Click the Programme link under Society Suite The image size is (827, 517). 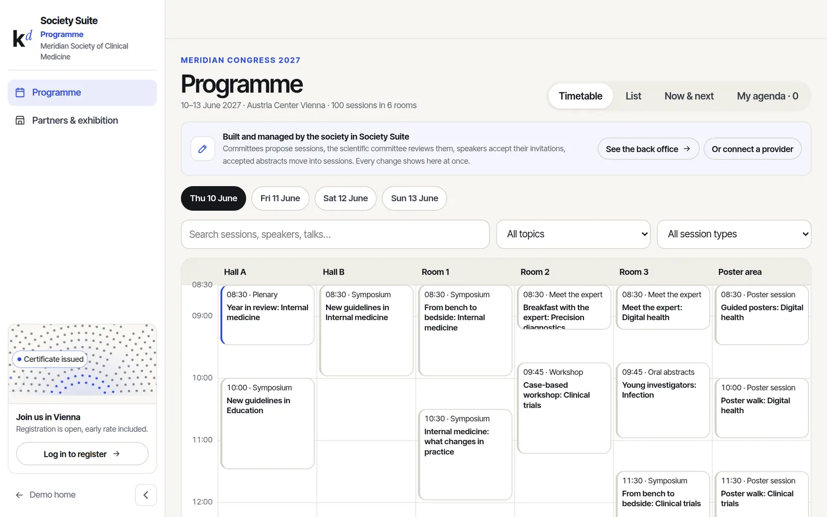[62, 34]
